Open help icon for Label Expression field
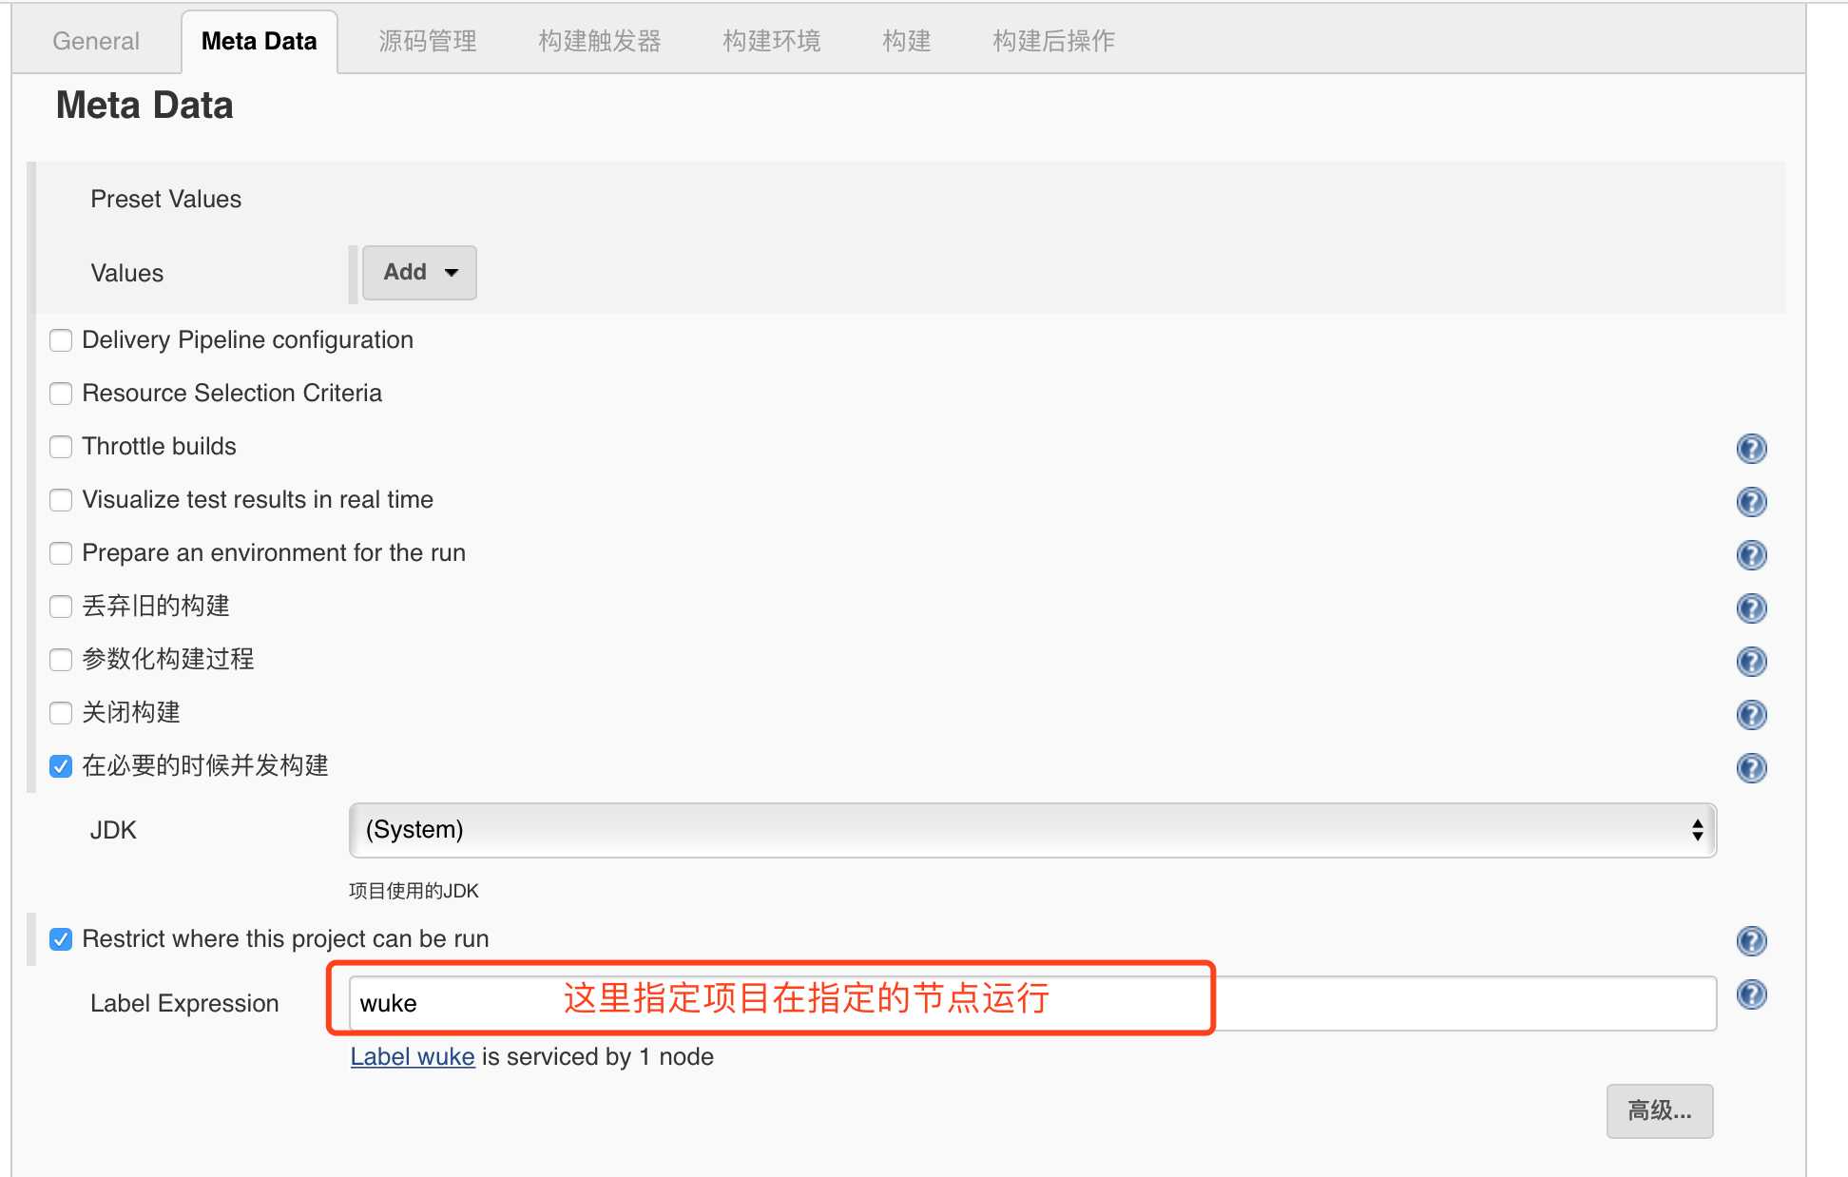The width and height of the screenshot is (1848, 1177). tap(1751, 994)
